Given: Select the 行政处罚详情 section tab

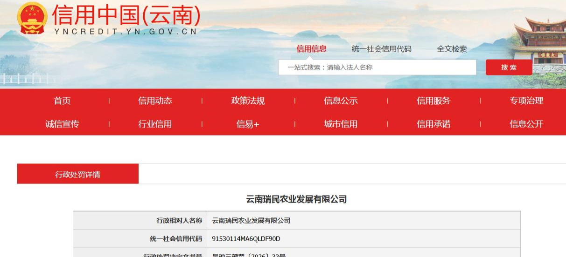Looking at the screenshot, I should [78, 174].
